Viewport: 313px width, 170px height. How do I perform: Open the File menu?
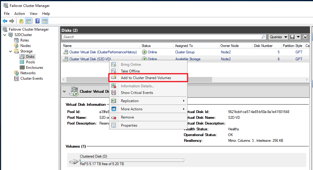click(x=7, y=14)
